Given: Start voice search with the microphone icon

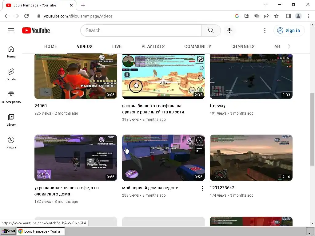Looking at the screenshot, I should 229,30.
